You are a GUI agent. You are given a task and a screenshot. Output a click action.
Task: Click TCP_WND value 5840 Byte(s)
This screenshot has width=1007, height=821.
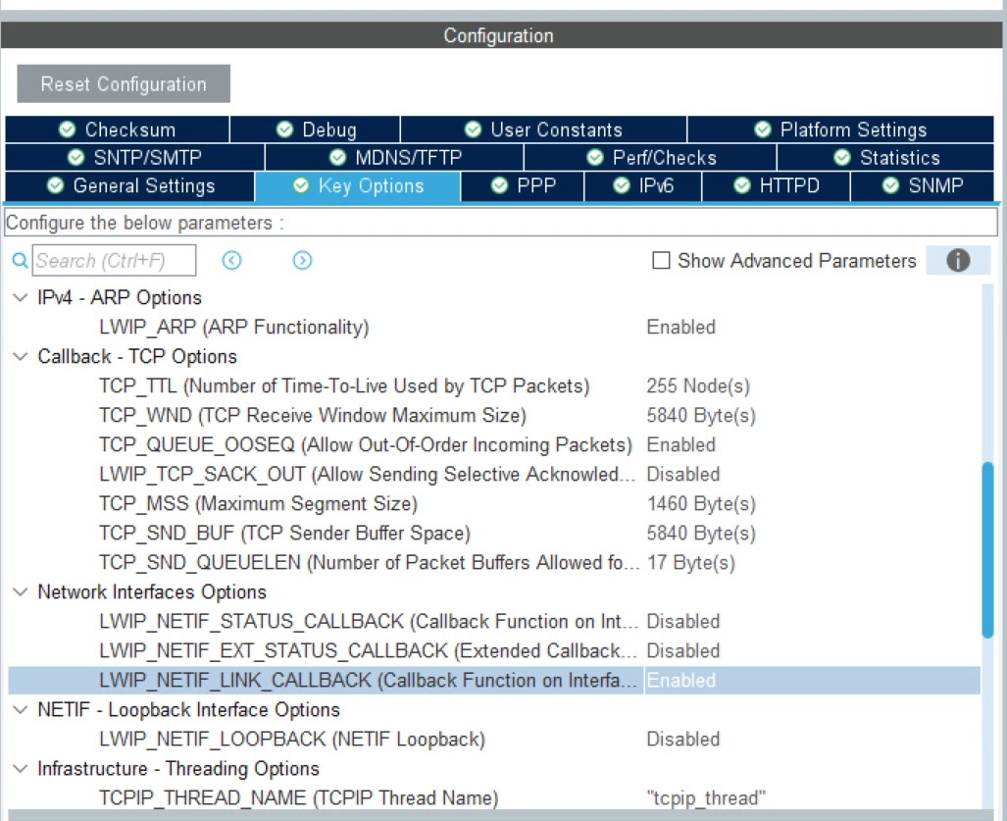tap(701, 415)
